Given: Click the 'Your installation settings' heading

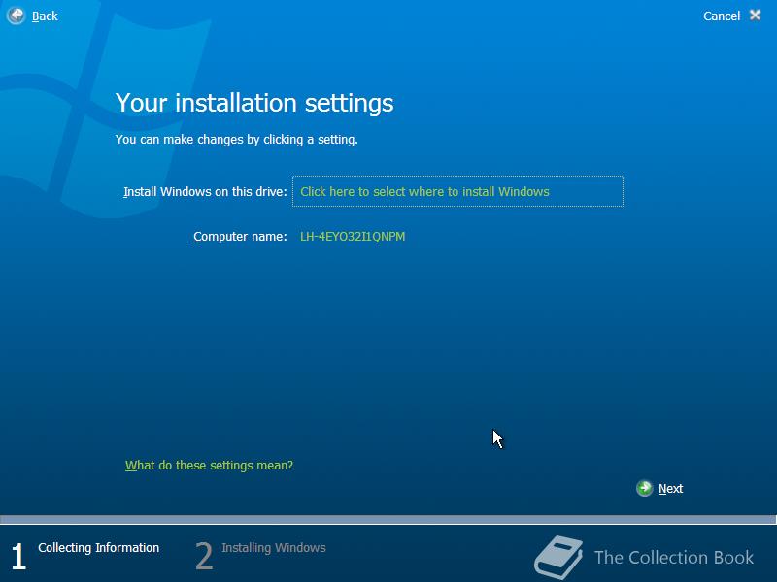Looking at the screenshot, I should click(254, 103).
